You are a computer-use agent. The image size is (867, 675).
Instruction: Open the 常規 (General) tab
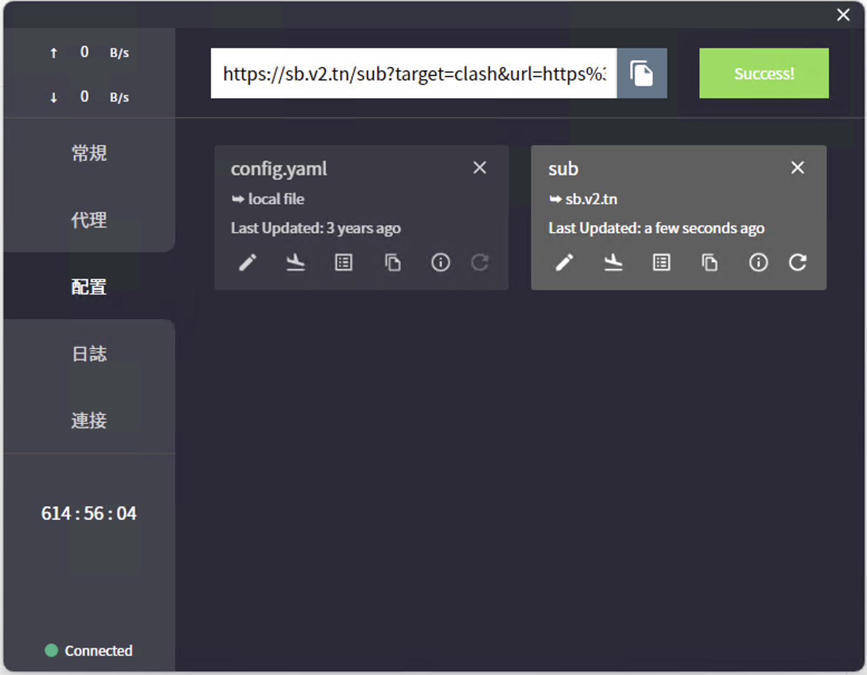[x=89, y=153]
